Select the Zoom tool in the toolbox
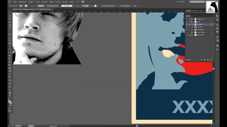Viewport: 227px width, 127px height. click(10, 96)
